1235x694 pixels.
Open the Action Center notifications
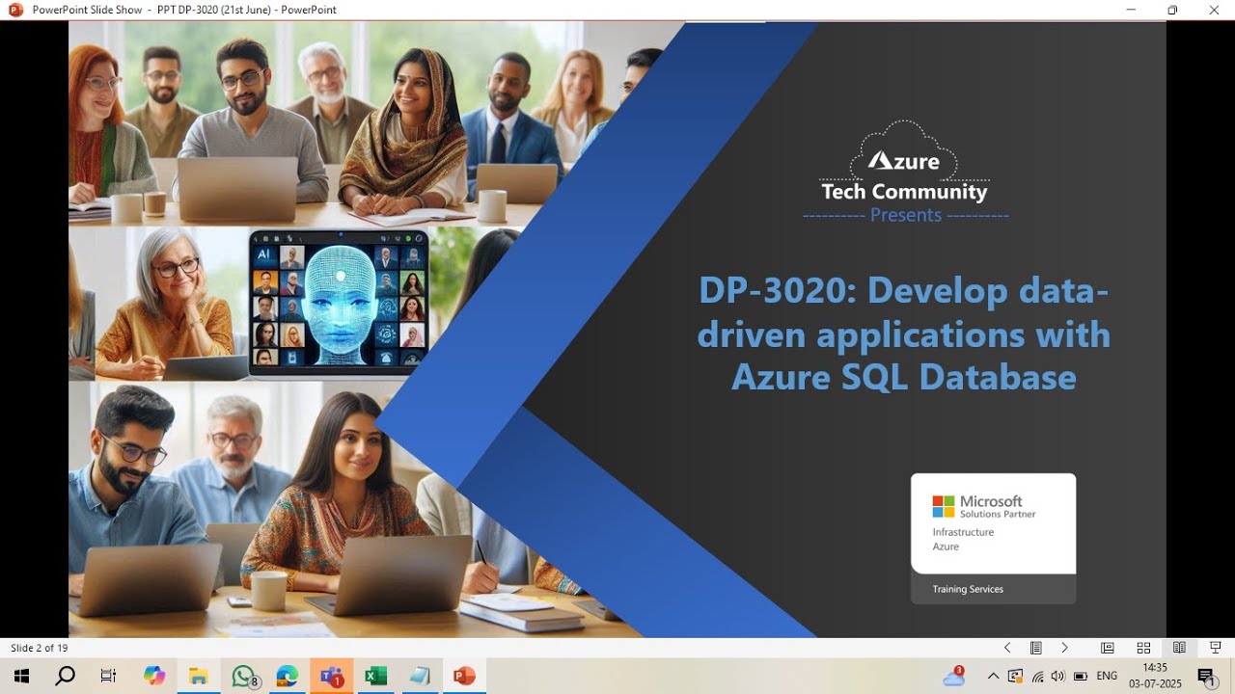pyautogui.click(x=1206, y=676)
